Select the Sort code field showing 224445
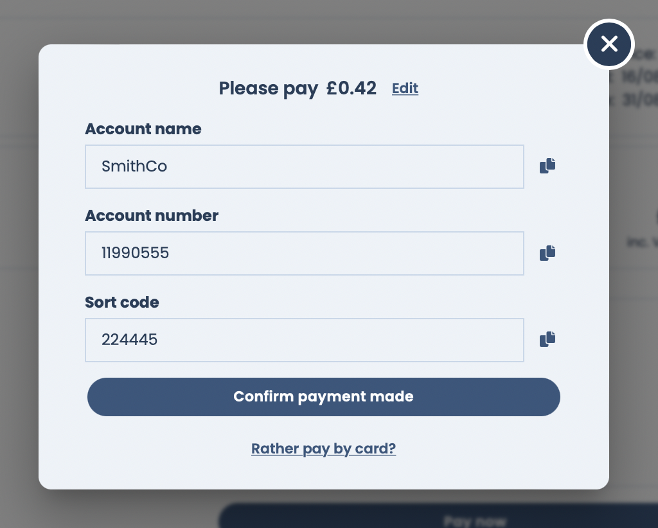The height and width of the screenshot is (528, 658). (x=304, y=340)
